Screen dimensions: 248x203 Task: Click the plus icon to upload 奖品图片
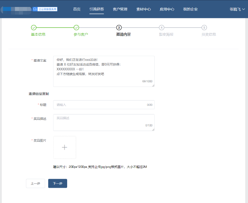[65, 147]
